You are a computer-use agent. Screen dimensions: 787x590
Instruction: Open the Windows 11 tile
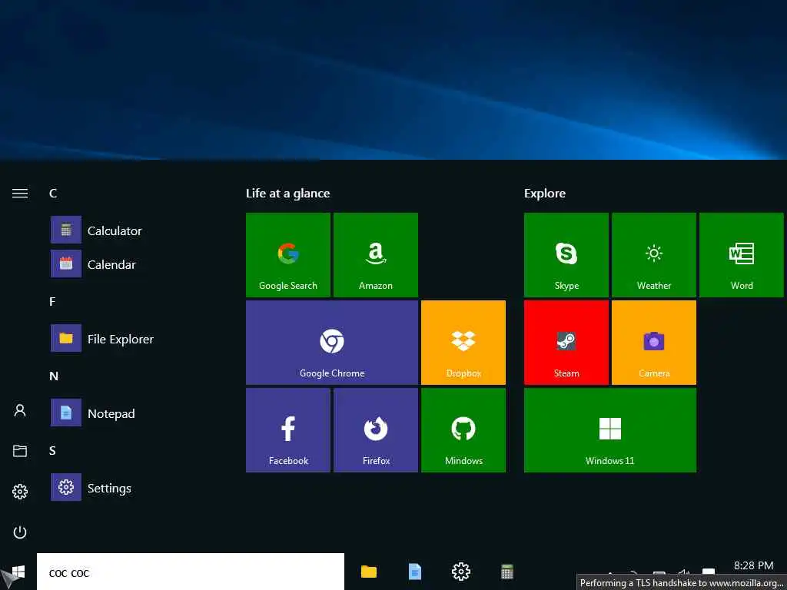point(609,430)
